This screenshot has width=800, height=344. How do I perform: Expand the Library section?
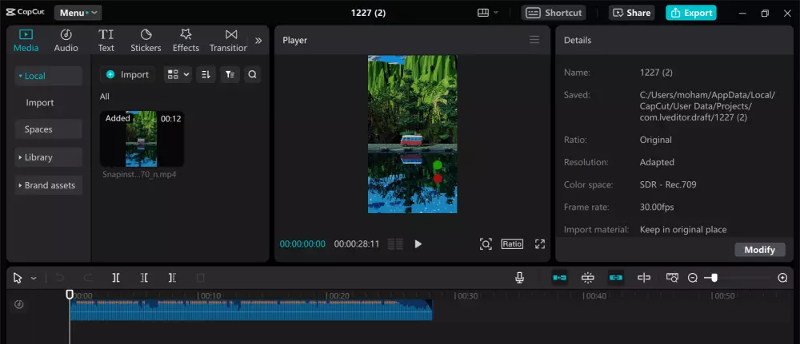tap(49, 157)
